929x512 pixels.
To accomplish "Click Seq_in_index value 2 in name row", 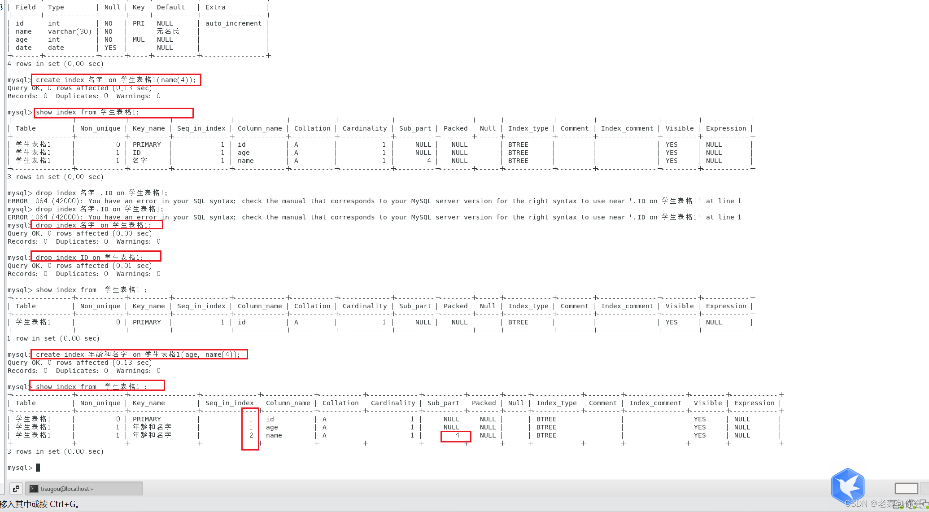I will tap(251, 435).
